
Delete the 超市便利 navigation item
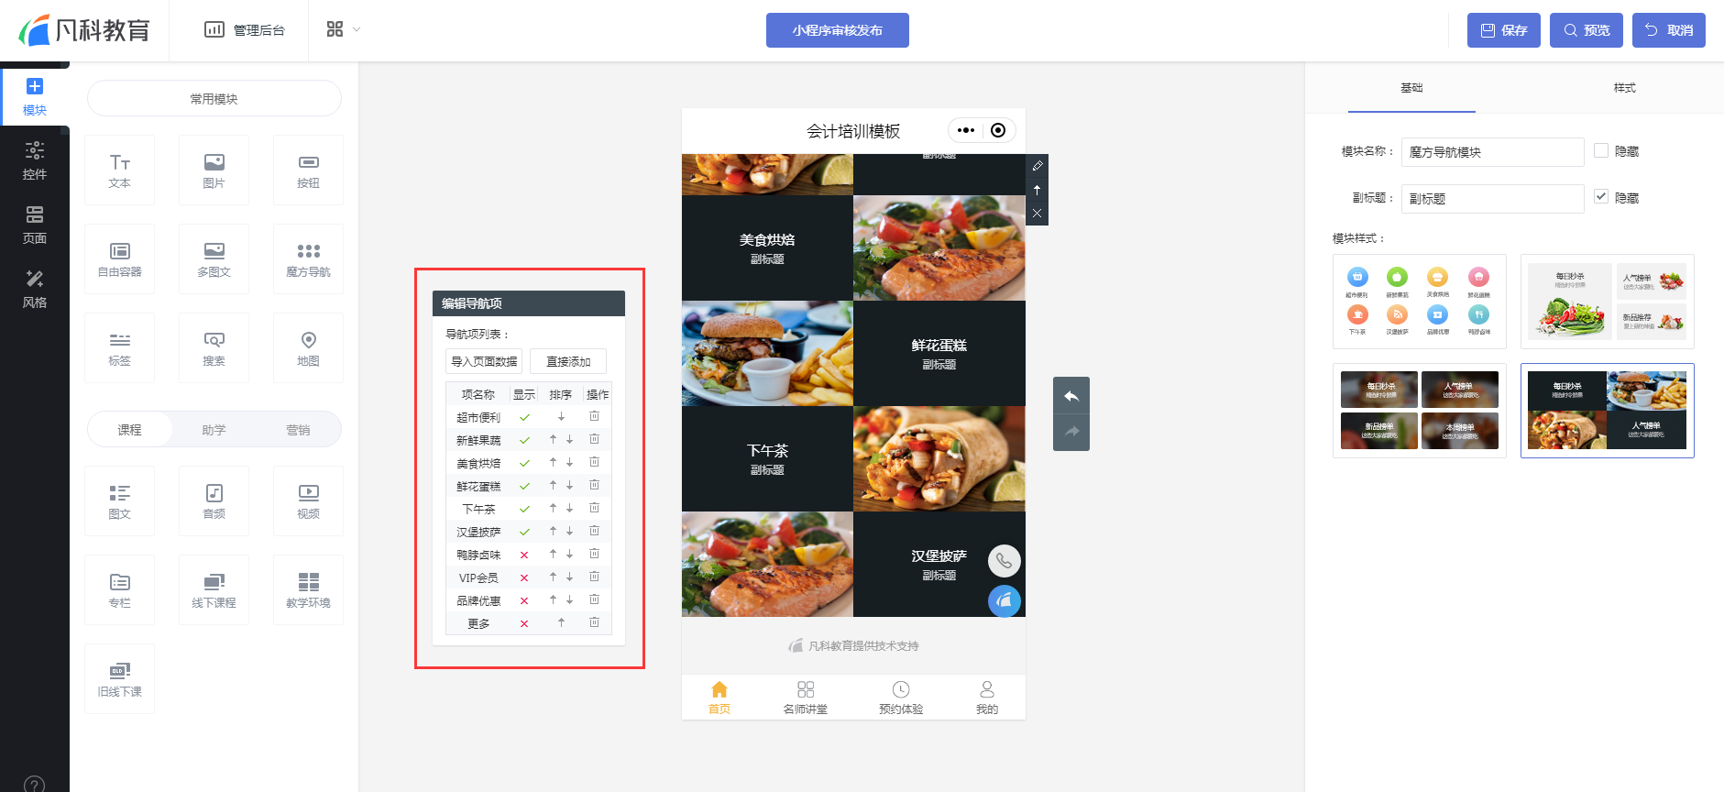click(594, 416)
